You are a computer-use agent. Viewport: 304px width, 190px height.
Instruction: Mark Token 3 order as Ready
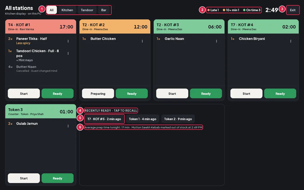pyautogui.click(x=57, y=178)
